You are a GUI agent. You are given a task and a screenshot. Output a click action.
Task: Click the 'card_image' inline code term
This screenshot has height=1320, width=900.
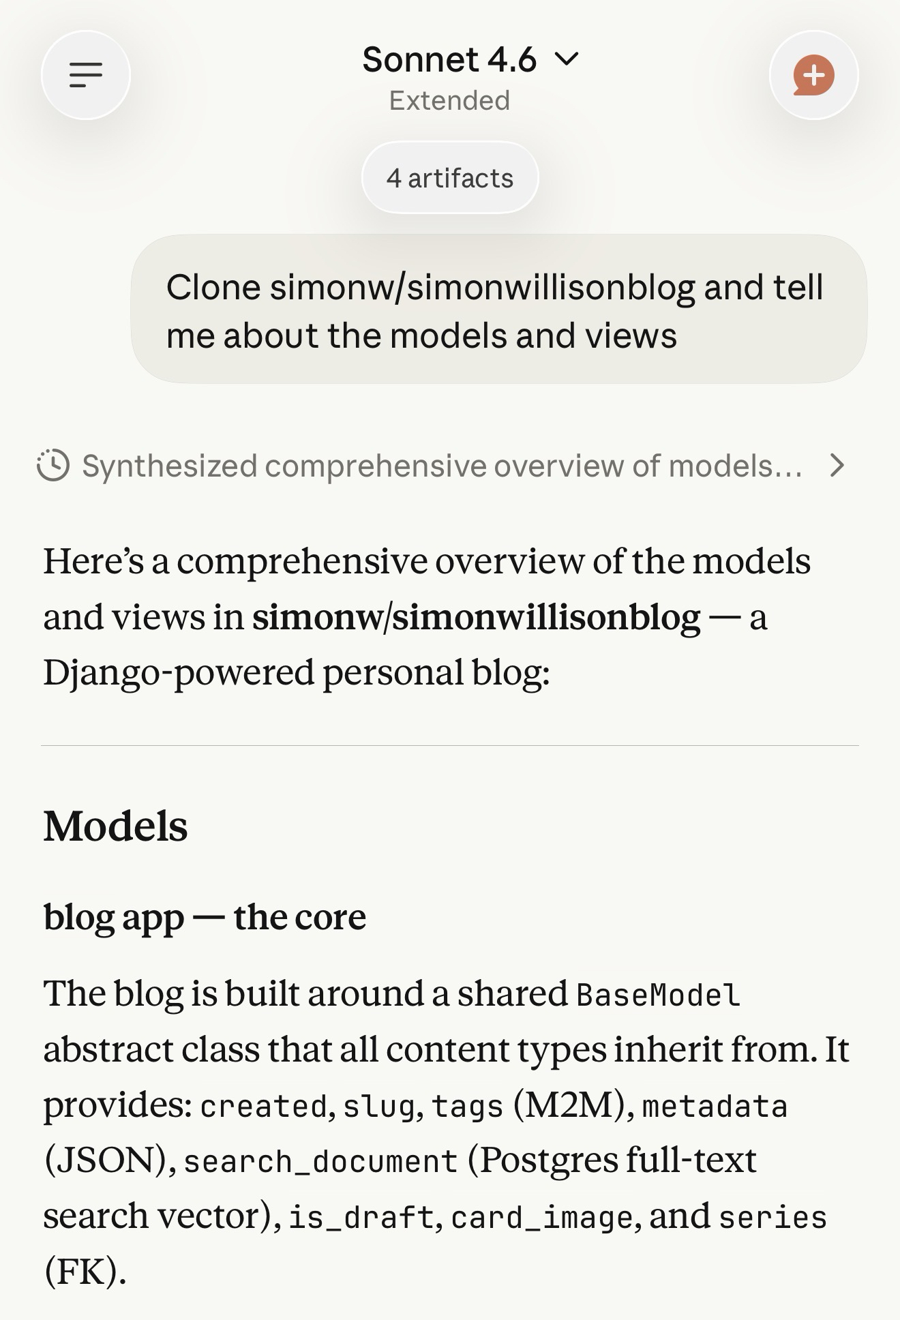click(542, 1218)
